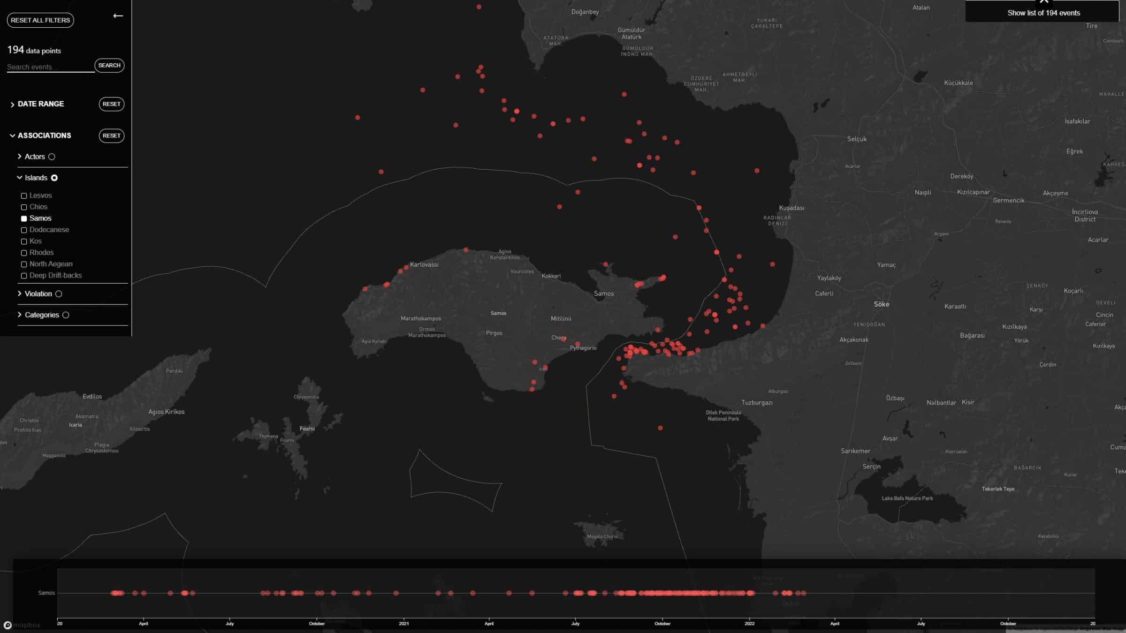Select the Violation radio button

pyautogui.click(x=59, y=294)
